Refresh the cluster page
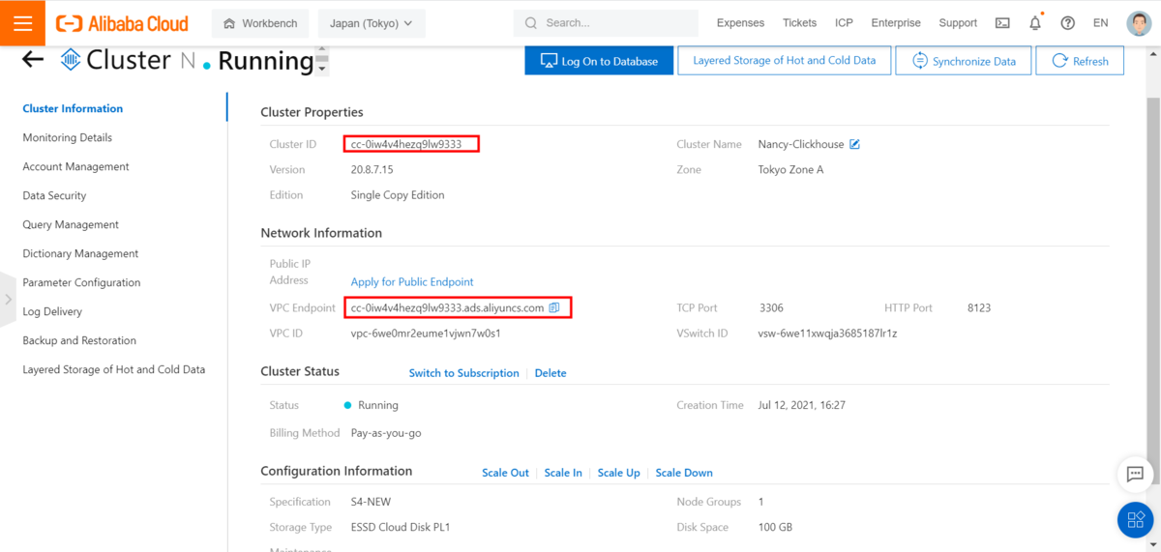The width and height of the screenshot is (1161, 552). (x=1080, y=60)
